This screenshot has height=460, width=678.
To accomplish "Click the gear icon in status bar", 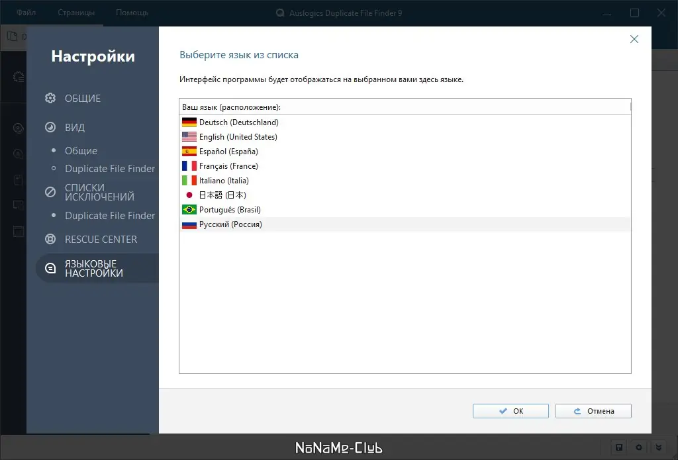I will point(639,447).
